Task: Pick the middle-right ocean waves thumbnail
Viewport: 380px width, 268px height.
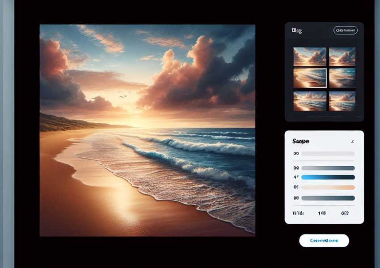Action: click(x=342, y=78)
